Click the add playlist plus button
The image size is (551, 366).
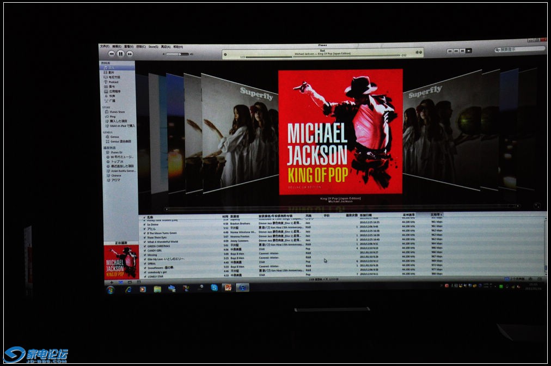click(x=112, y=282)
